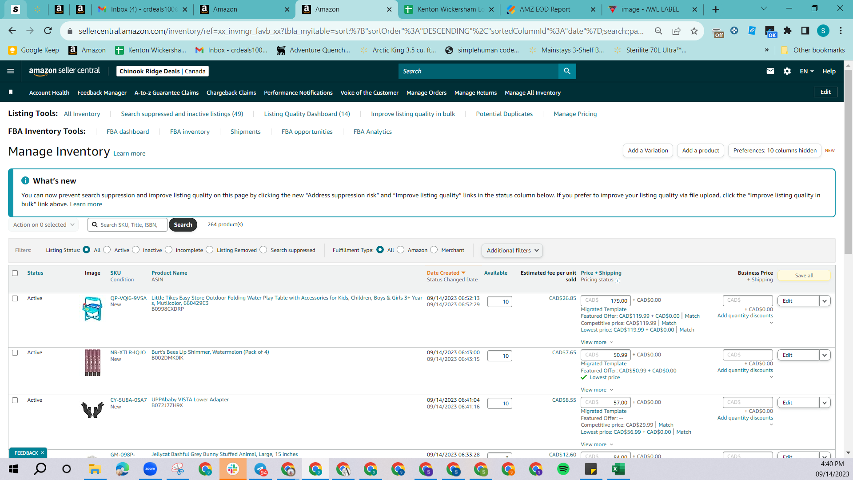Select the Merchant fulfillment type radio
Viewport: 853px width, 480px height.
pos(434,250)
